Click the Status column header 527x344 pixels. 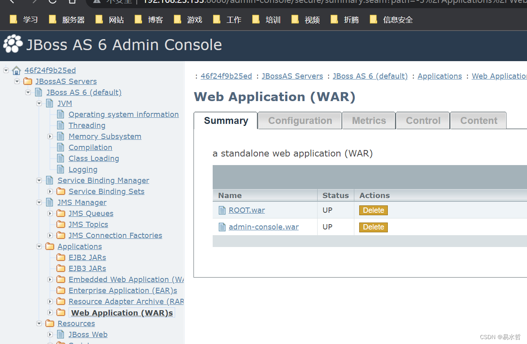[x=336, y=196]
